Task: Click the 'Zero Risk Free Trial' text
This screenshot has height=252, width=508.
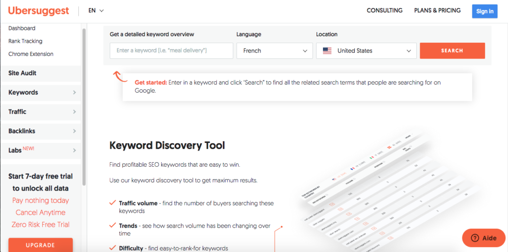Action: coord(41,224)
